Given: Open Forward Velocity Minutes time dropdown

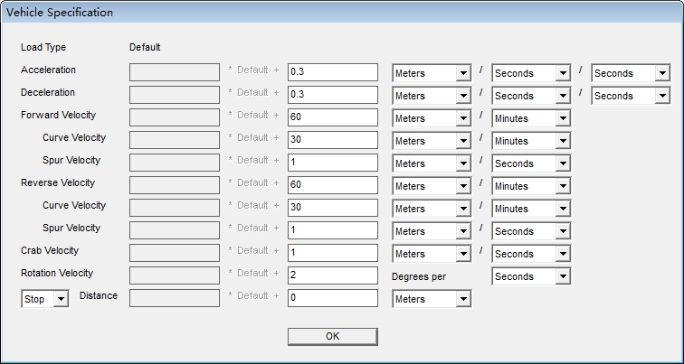Looking at the screenshot, I should pyautogui.click(x=531, y=118).
